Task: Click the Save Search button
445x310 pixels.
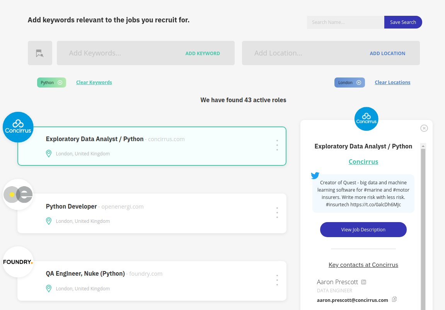Action: (x=403, y=22)
